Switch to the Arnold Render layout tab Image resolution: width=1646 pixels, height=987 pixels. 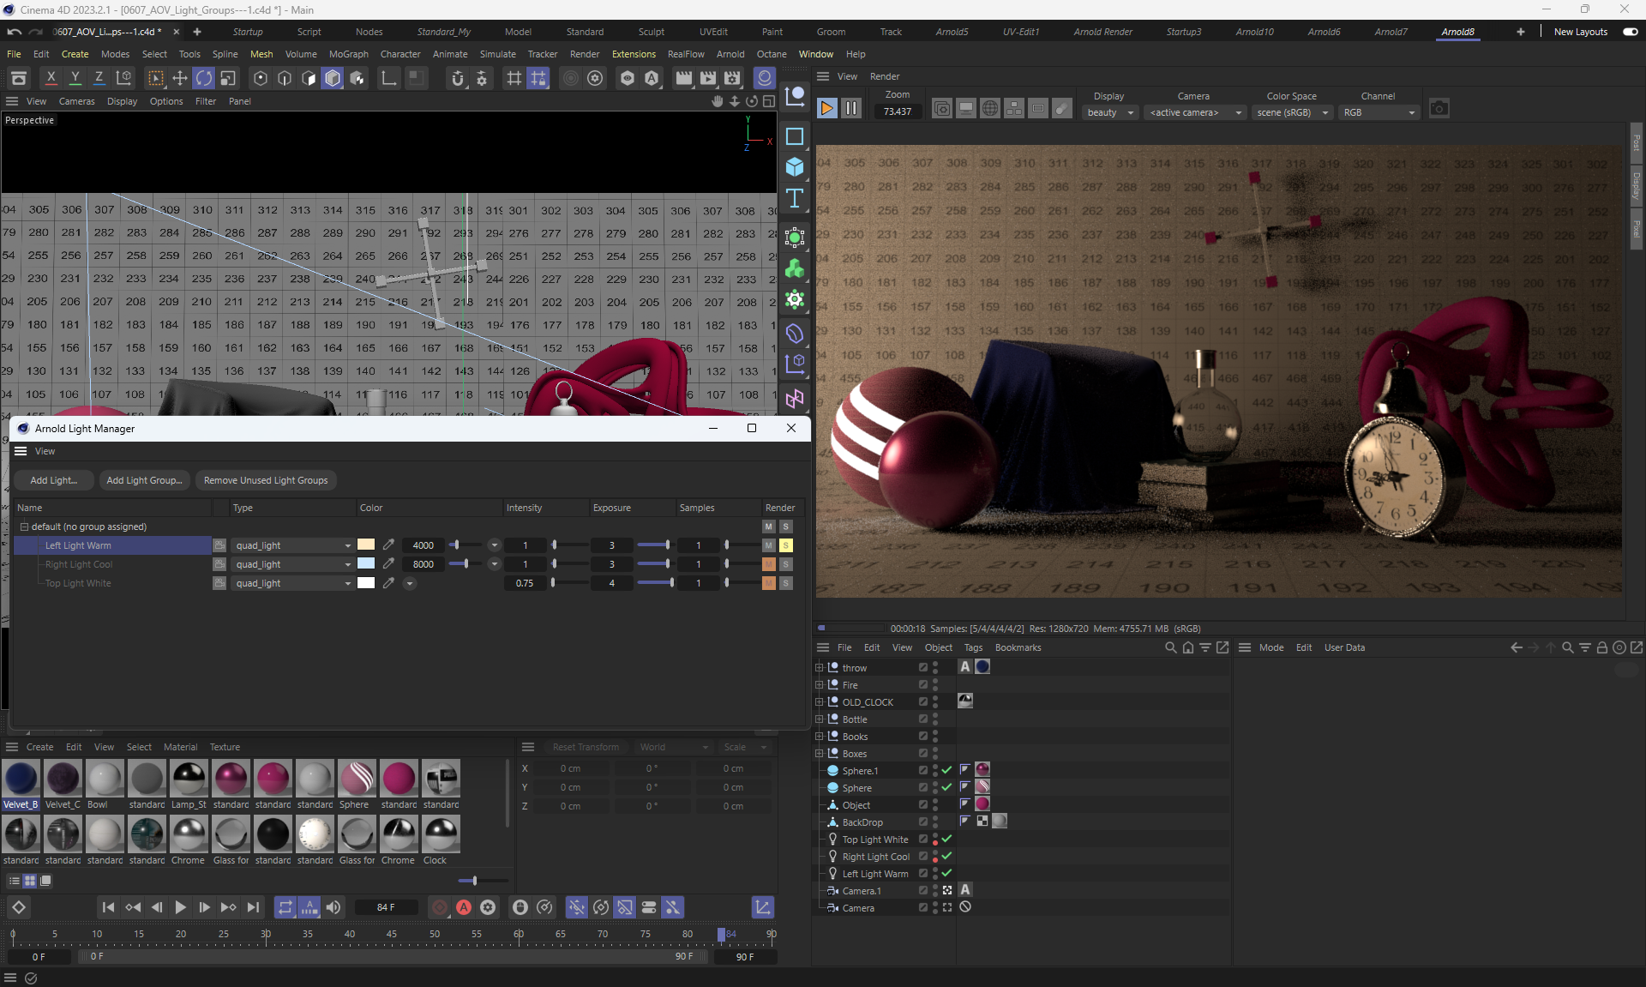click(x=1102, y=32)
